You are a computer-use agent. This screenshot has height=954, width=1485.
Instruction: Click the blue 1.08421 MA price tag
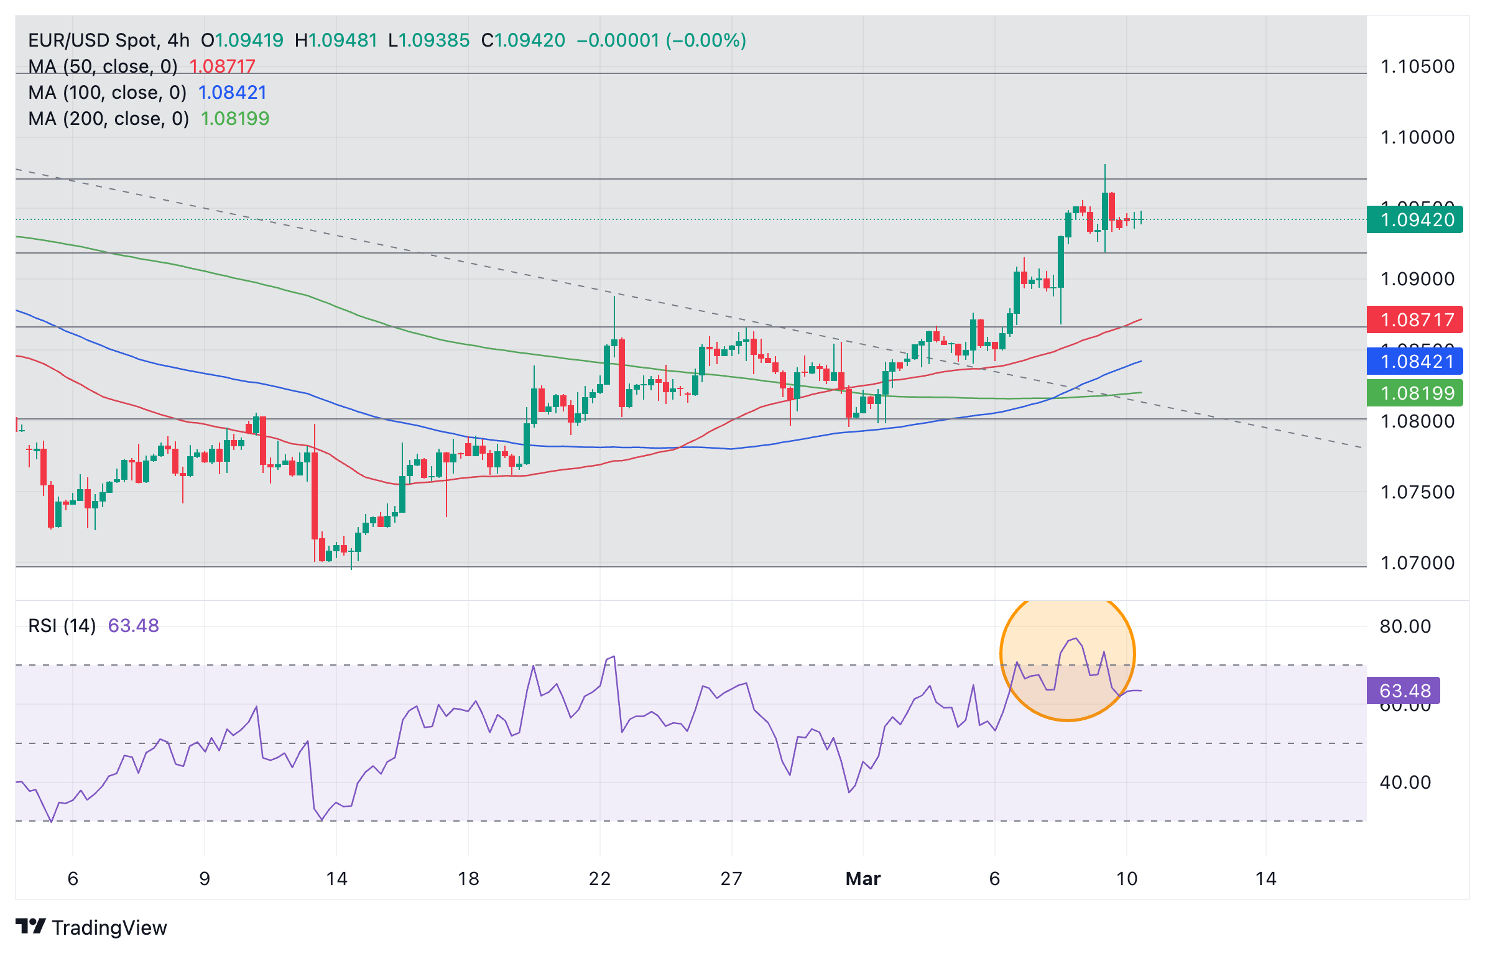pos(1414,362)
